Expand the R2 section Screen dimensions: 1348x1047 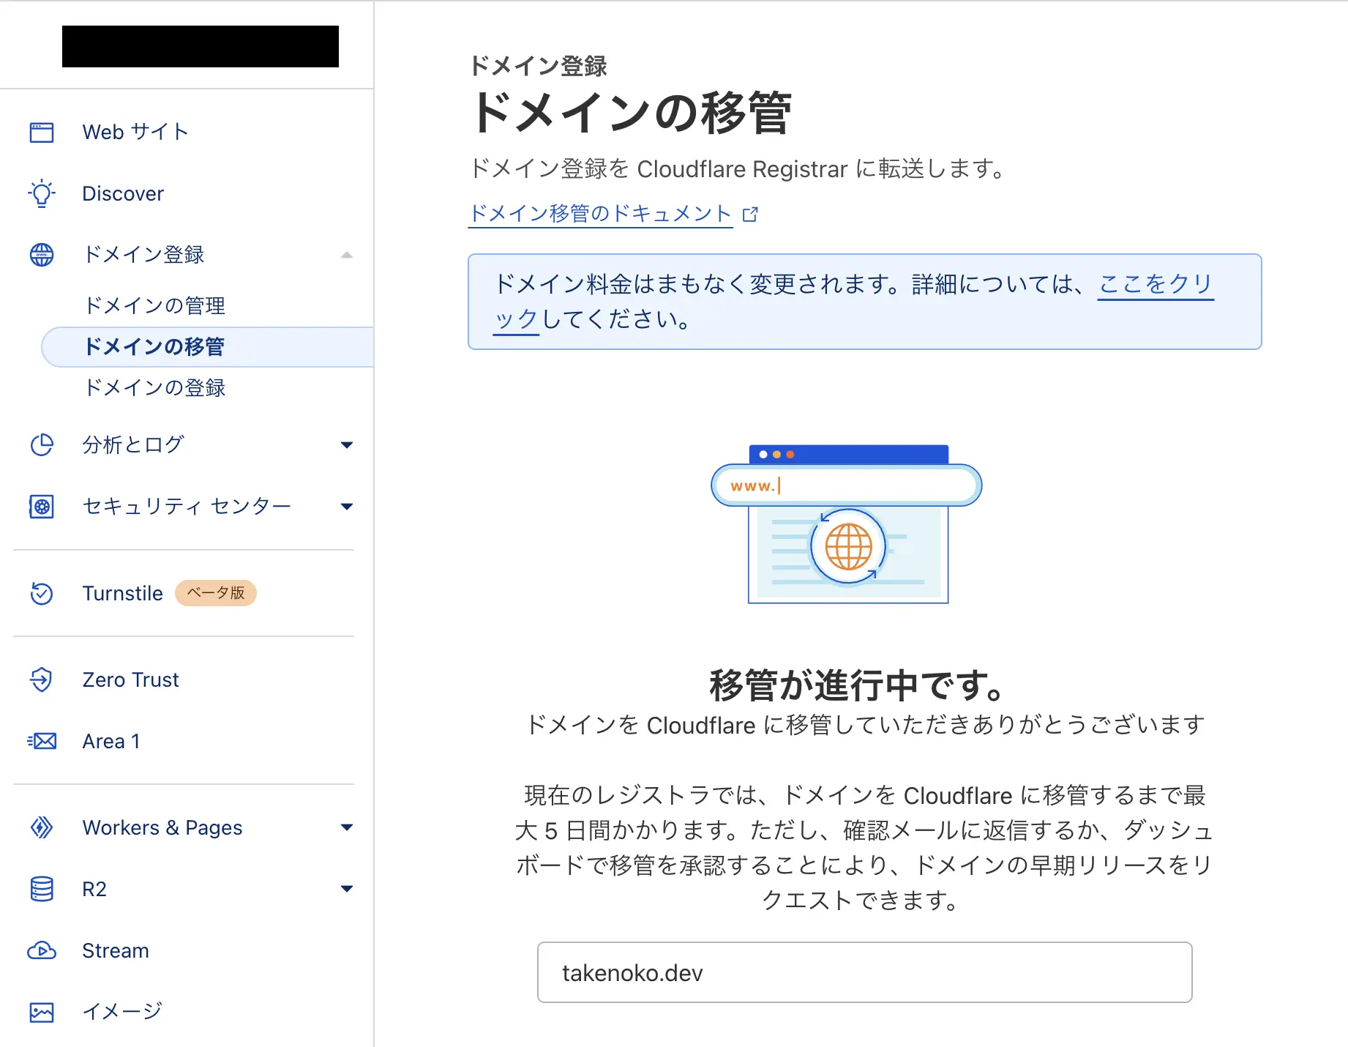point(347,889)
